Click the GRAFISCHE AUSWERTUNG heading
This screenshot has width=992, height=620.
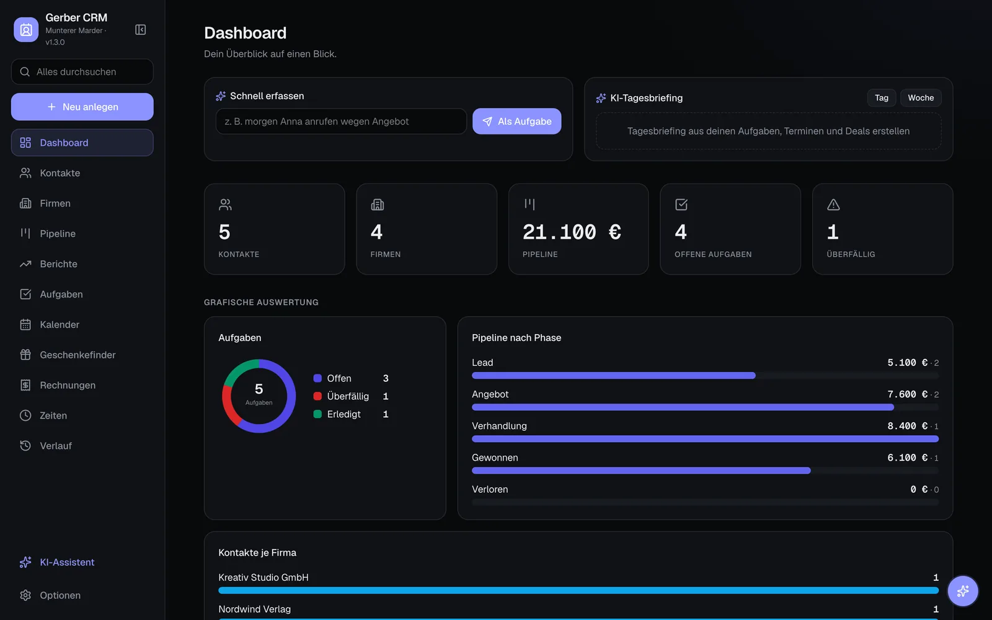pyautogui.click(x=261, y=303)
